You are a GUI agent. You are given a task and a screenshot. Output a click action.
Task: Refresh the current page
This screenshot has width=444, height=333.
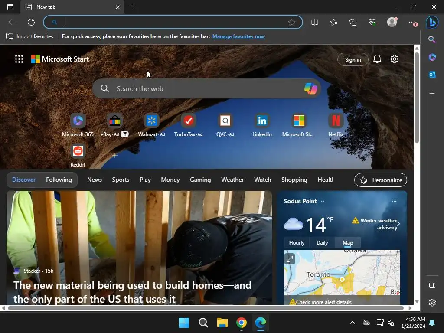click(31, 22)
